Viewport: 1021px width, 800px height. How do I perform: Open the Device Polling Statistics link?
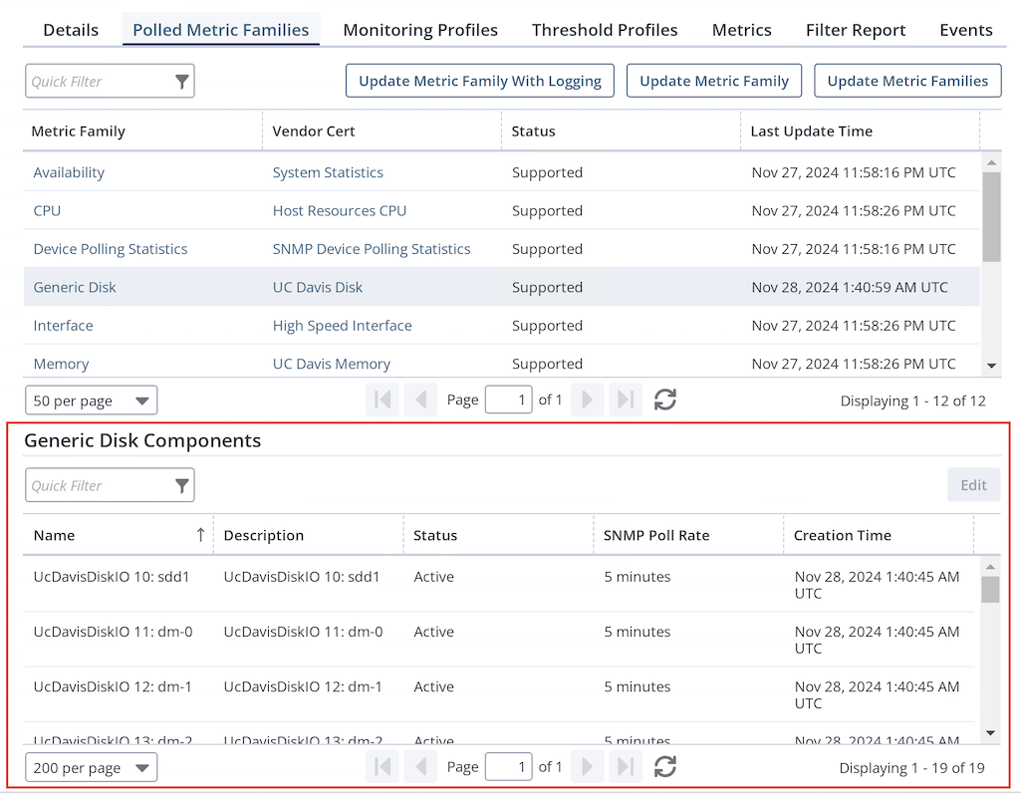[111, 249]
